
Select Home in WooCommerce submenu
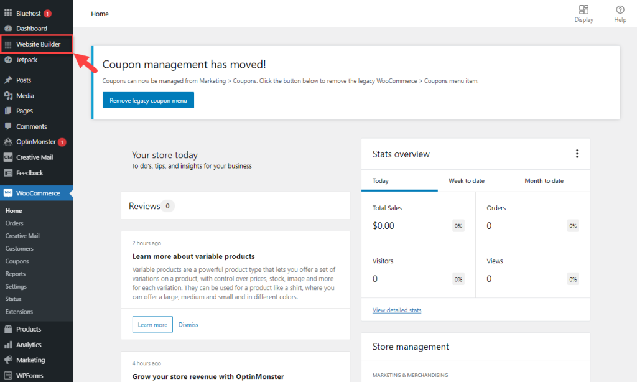14,210
